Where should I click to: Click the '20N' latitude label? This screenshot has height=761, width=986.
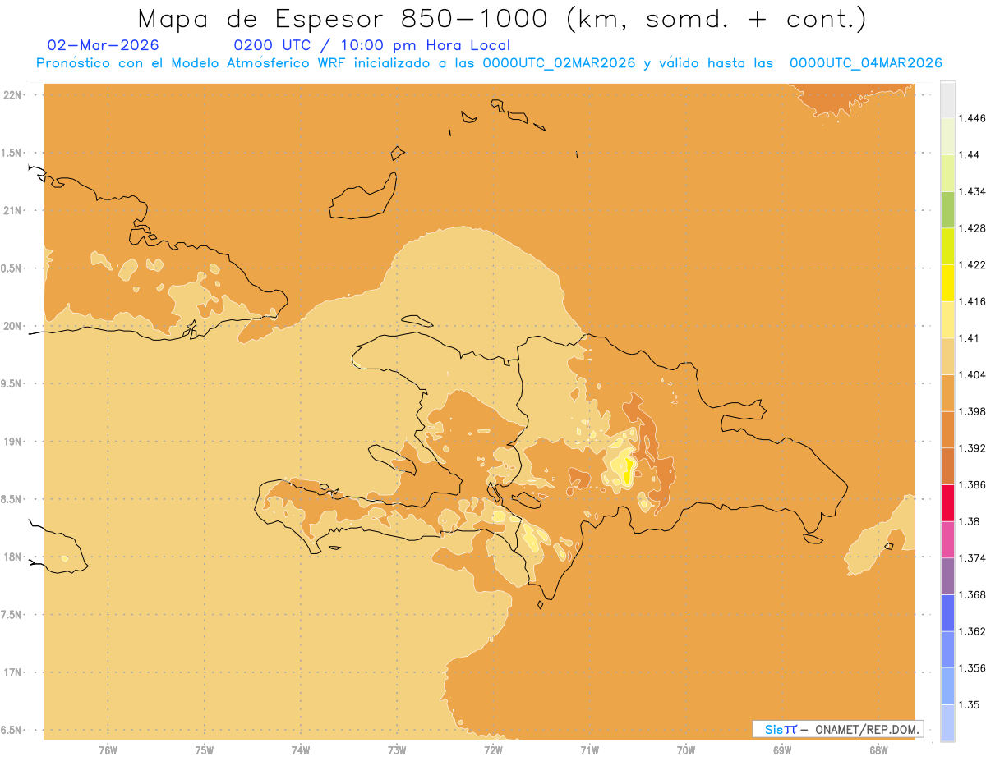[13, 326]
